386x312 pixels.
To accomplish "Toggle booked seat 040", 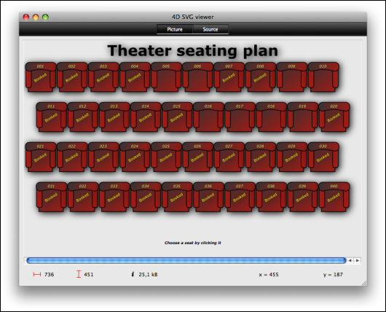I will click(x=334, y=197).
